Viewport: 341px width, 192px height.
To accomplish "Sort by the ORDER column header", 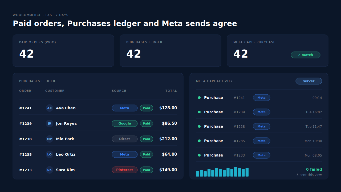I will (25, 91).
